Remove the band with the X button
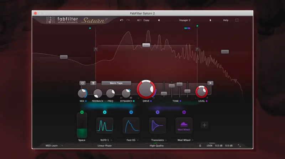This screenshot has height=159, width=285. [210, 83]
